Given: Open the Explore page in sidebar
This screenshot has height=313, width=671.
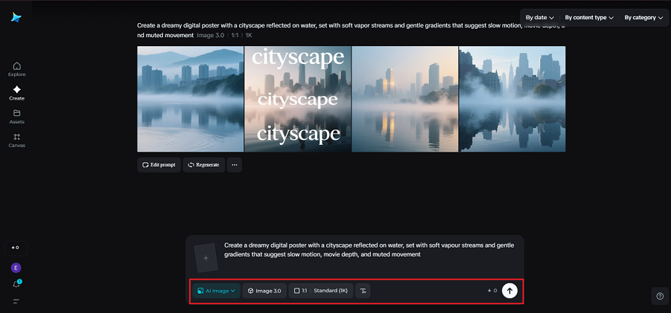Looking at the screenshot, I should (x=16, y=68).
